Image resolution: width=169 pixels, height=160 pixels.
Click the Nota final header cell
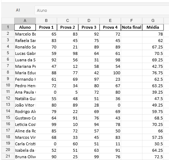click(x=131, y=27)
